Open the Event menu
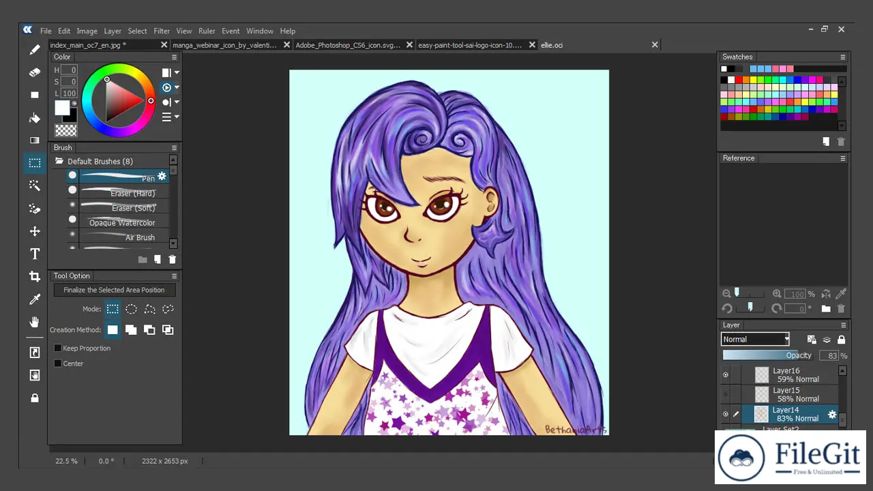873x491 pixels. 231,31
